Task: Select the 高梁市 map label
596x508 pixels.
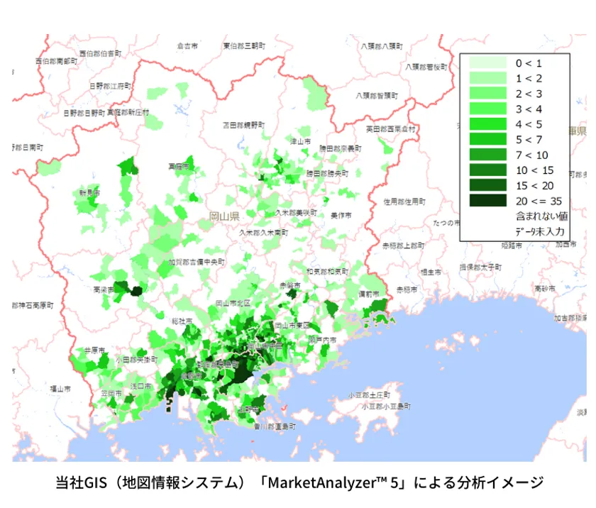Action: [x=104, y=289]
